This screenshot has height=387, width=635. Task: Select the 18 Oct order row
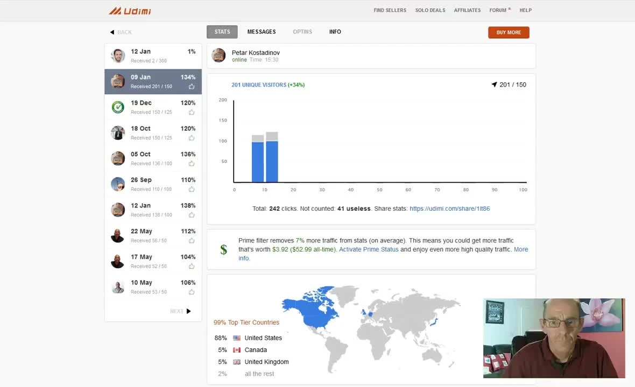pyautogui.click(x=153, y=133)
